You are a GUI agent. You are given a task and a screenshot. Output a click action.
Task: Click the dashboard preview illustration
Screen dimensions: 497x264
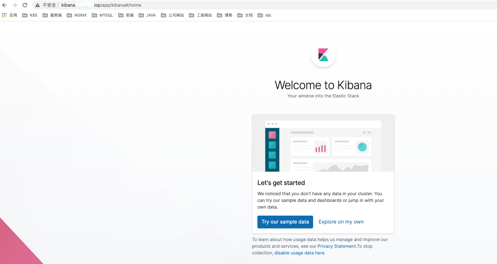point(323,143)
